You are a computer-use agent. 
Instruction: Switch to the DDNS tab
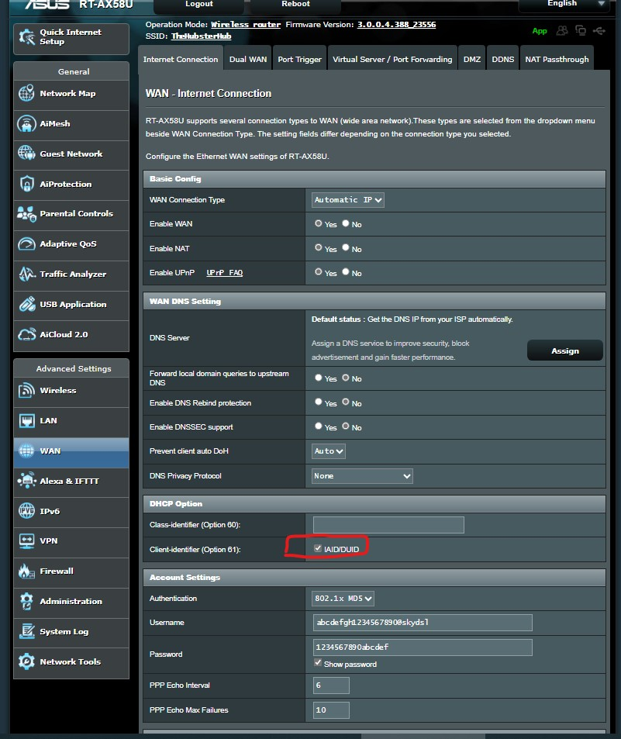pos(502,60)
